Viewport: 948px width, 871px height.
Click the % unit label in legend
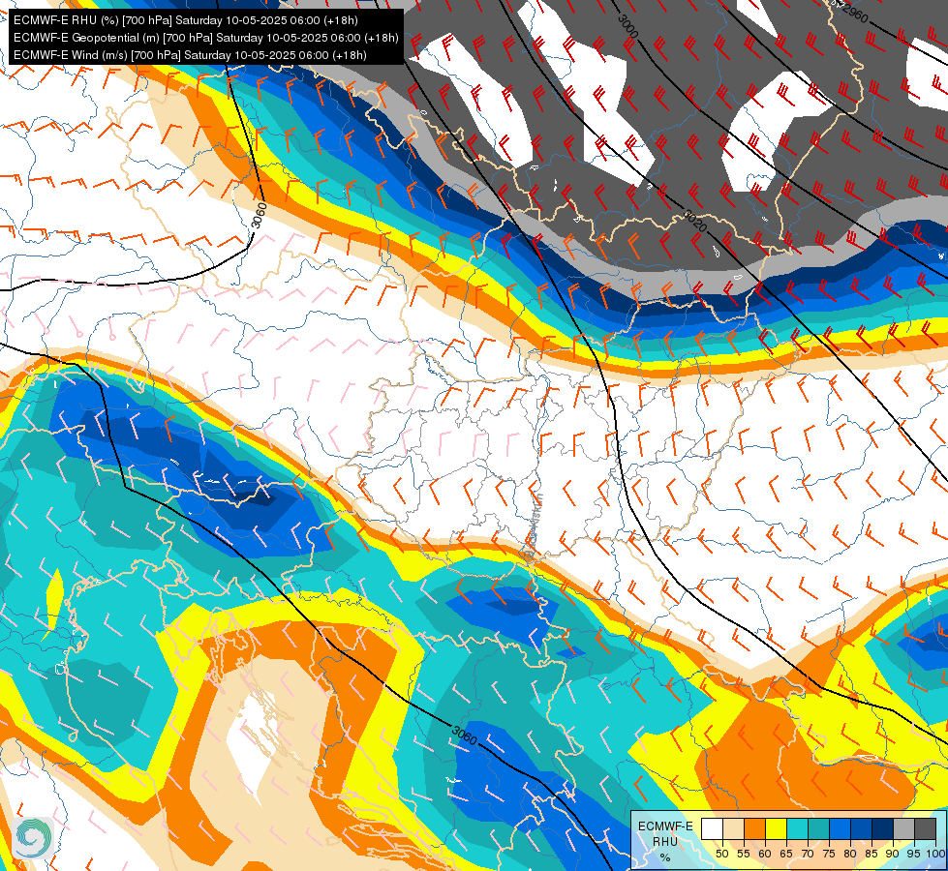point(665,857)
